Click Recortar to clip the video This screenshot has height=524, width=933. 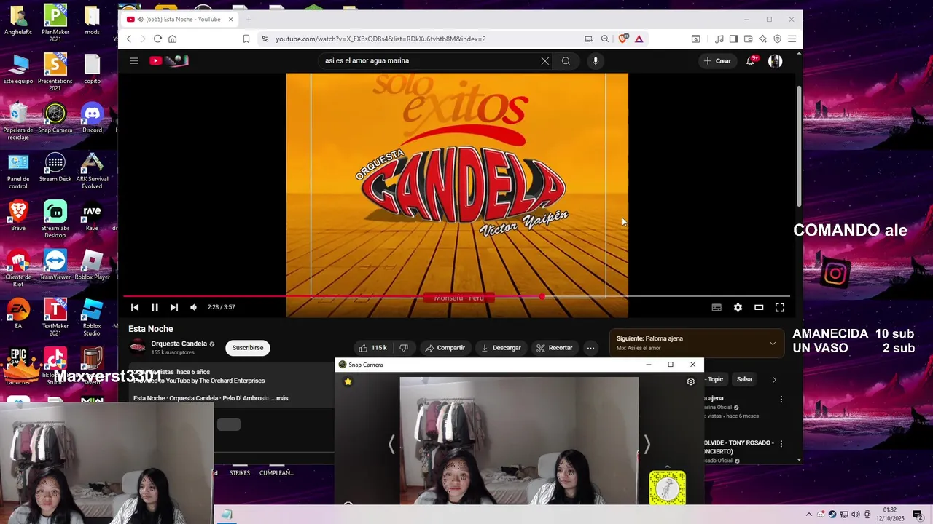tap(554, 348)
